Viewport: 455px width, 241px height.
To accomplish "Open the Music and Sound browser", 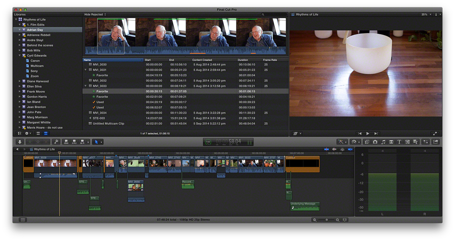I will pyautogui.click(x=383, y=142).
